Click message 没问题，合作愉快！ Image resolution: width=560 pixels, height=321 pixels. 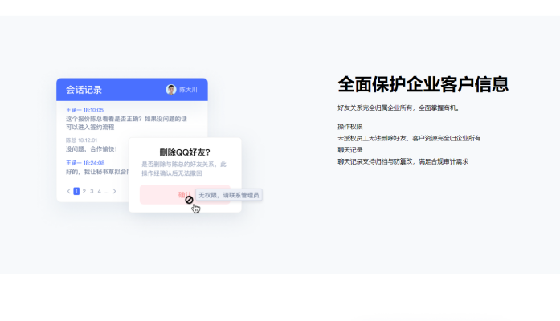click(92, 149)
